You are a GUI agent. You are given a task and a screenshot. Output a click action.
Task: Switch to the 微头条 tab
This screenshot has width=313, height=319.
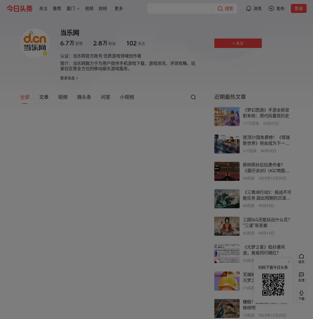84,97
